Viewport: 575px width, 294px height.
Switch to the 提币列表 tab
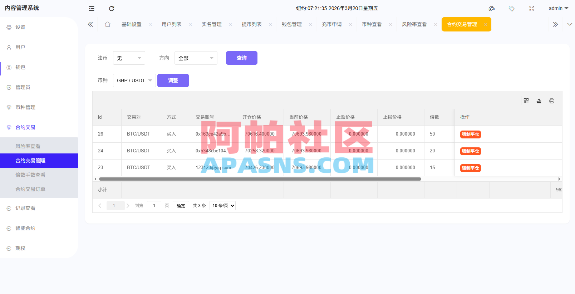pyautogui.click(x=252, y=24)
